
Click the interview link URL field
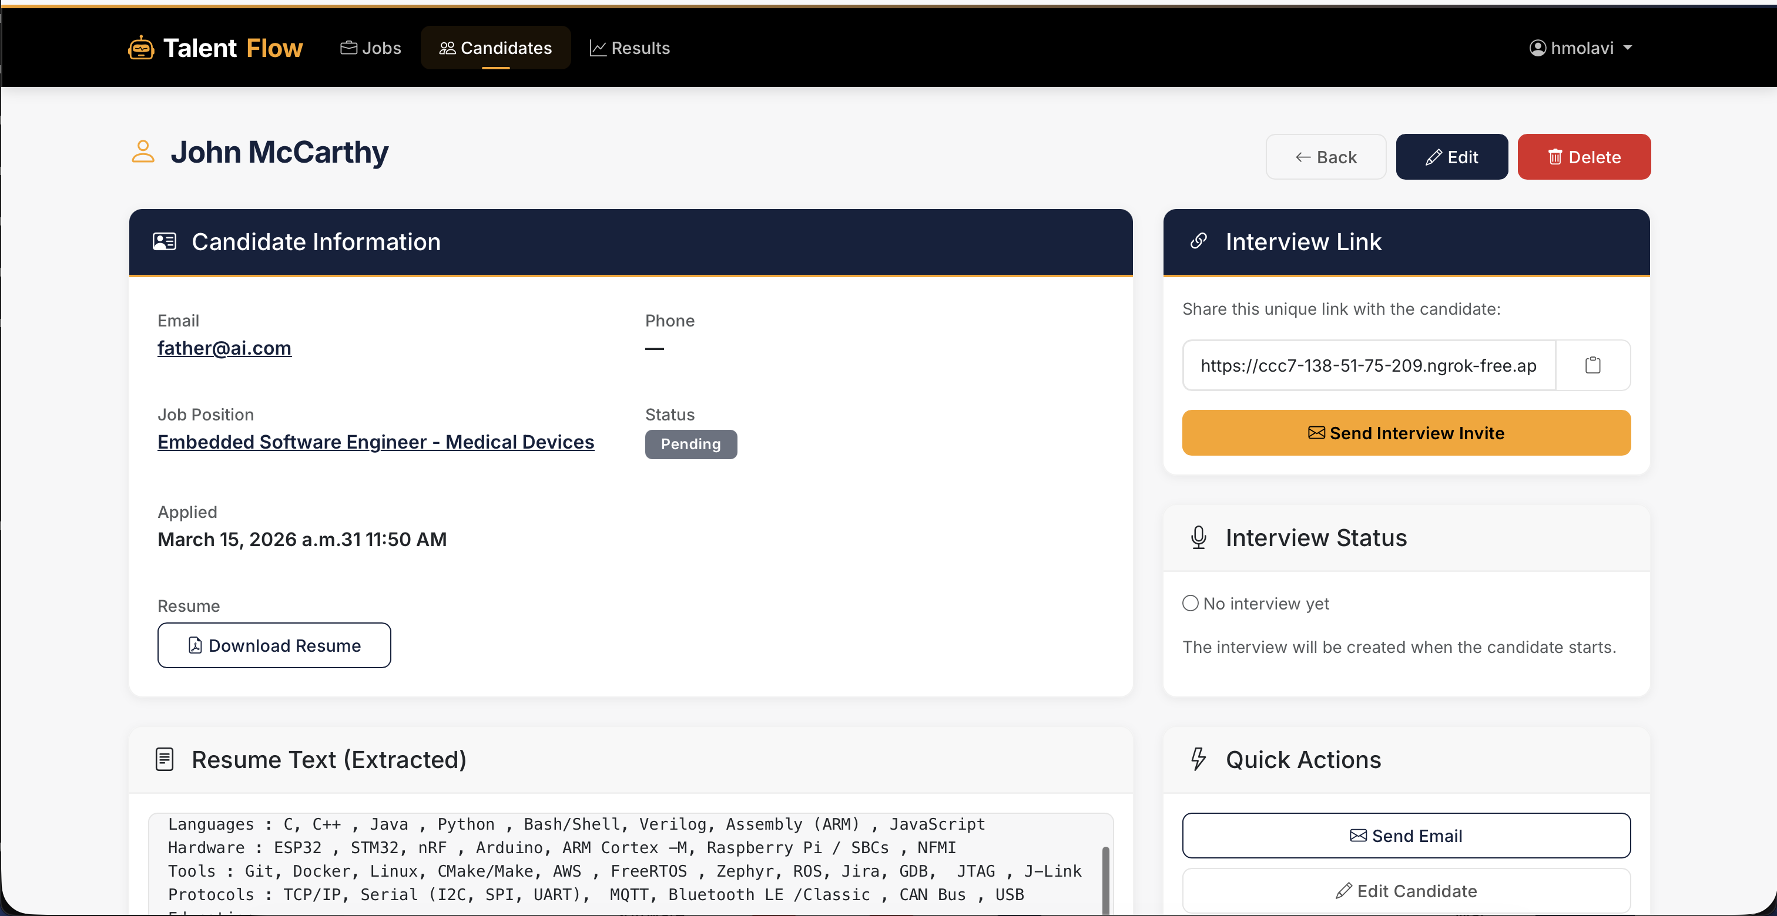tap(1368, 365)
